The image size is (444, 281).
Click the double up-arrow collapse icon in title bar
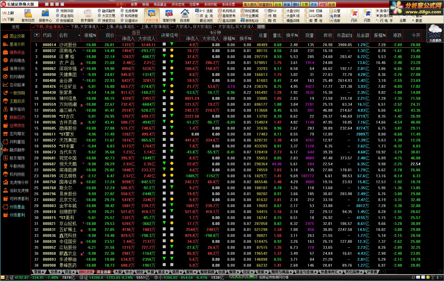(62, 4)
